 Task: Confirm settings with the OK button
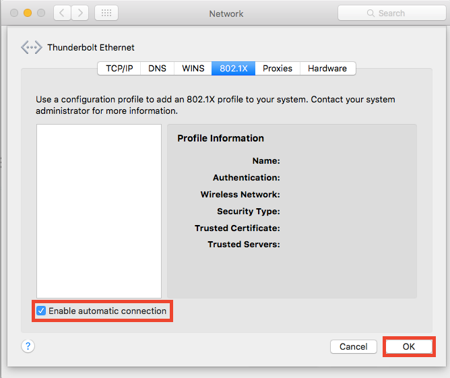(x=409, y=346)
